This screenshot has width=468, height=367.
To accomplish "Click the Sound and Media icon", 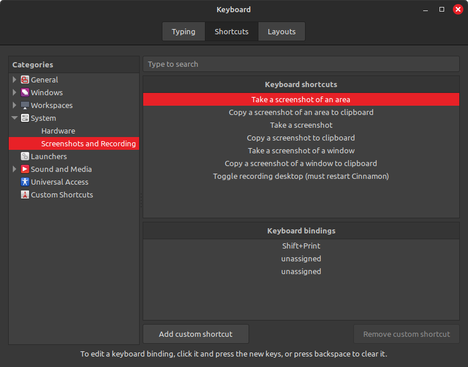I will point(25,170).
